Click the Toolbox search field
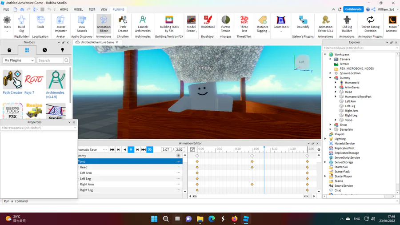The width and height of the screenshot is (400, 225). point(50,60)
